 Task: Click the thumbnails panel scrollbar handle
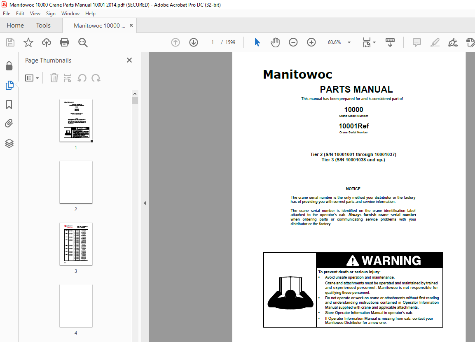[x=135, y=101]
